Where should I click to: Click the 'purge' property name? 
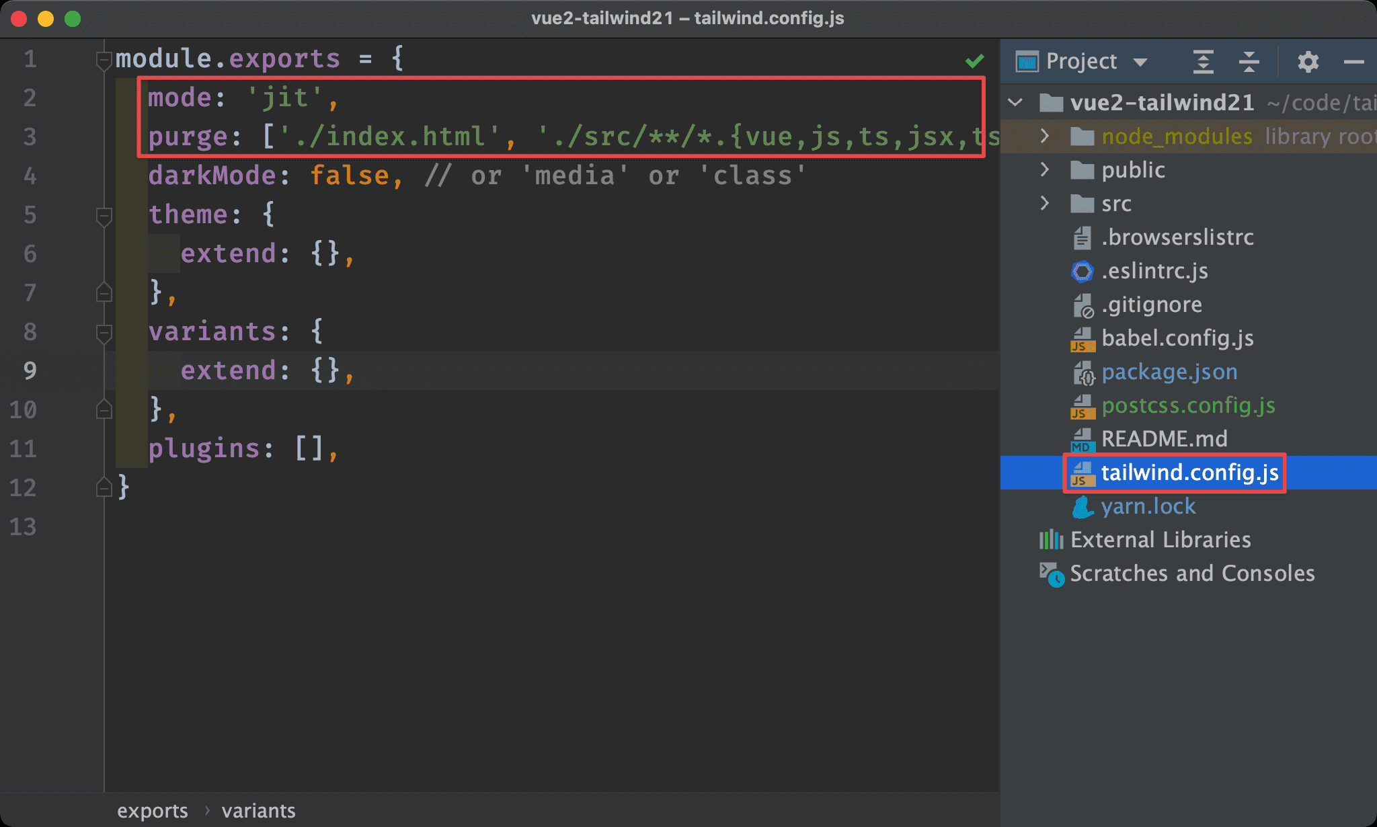click(x=188, y=137)
